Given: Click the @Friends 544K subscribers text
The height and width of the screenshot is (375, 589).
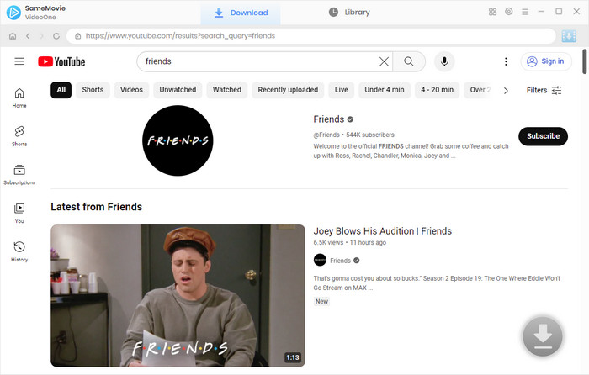Looking at the screenshot, I should click(354, 135).
